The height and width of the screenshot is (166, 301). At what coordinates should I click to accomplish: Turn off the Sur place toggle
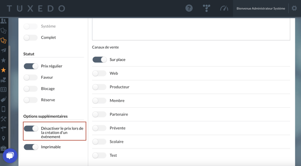(x=100, y=60)
